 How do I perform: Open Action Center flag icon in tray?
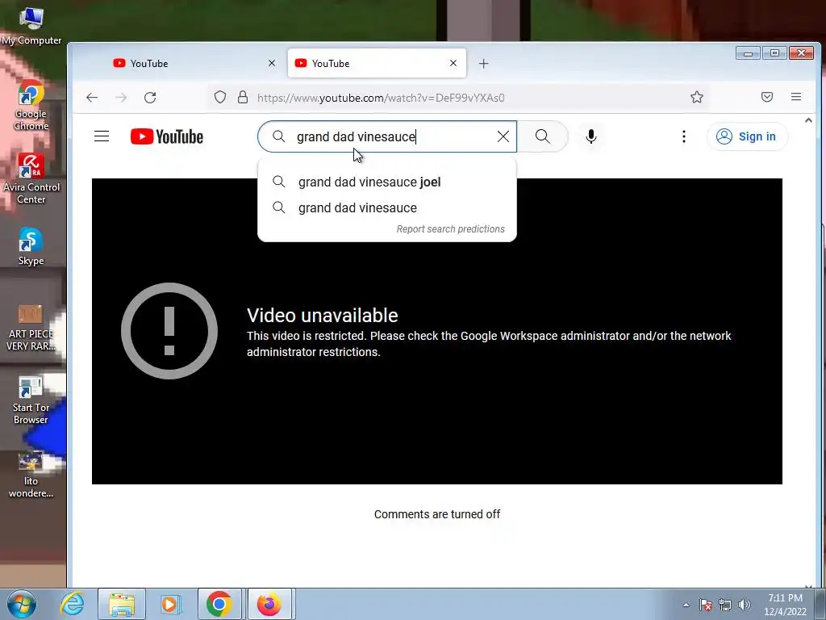pos(706,605)
